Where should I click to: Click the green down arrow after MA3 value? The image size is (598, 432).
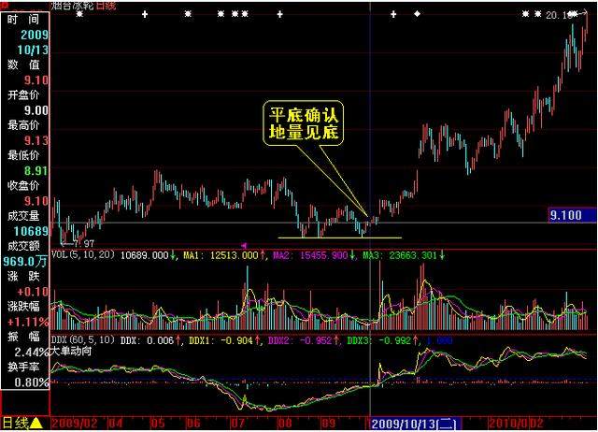(x=442, y=255)
